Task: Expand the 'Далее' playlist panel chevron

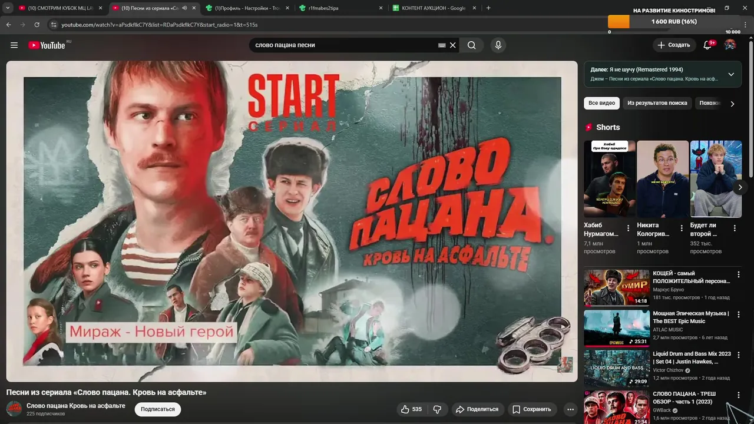Action: pos(731,74)
